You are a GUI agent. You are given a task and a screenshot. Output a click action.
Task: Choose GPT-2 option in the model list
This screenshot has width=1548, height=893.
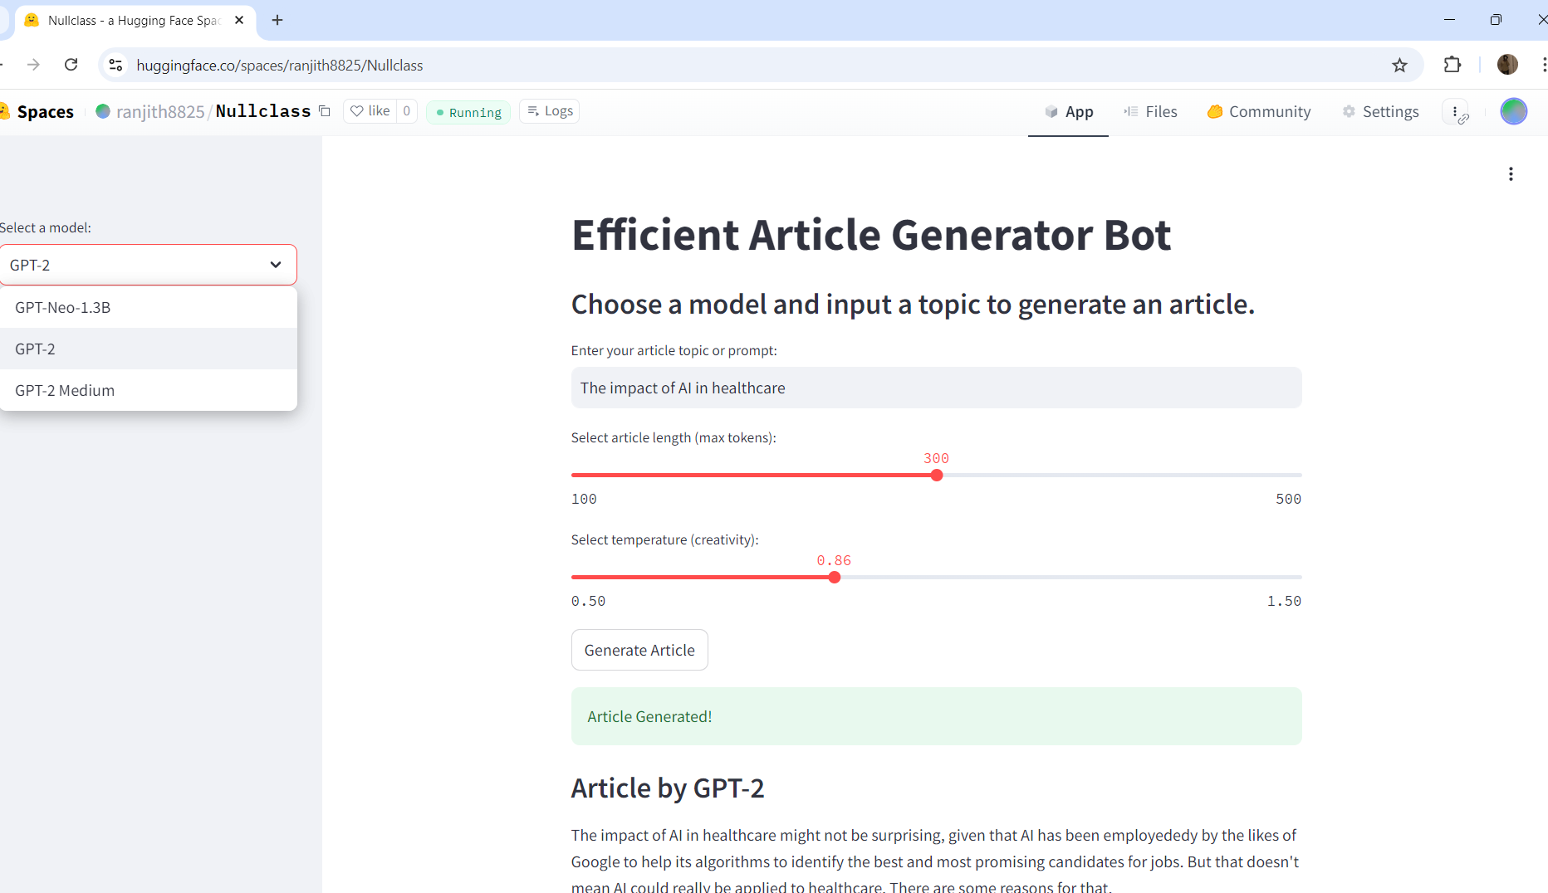tap(149, 349)
